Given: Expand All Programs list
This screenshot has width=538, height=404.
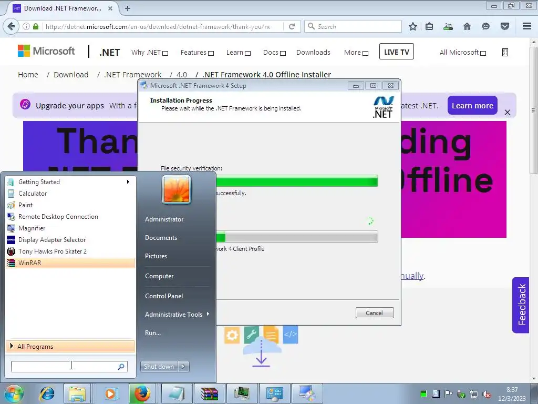Looking at the screenshot, I should pyautogui.click(x=70, y=347).
